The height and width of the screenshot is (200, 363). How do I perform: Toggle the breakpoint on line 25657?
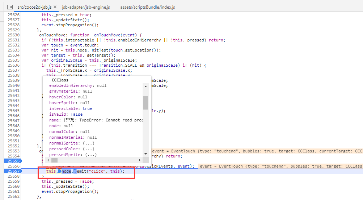13,171
